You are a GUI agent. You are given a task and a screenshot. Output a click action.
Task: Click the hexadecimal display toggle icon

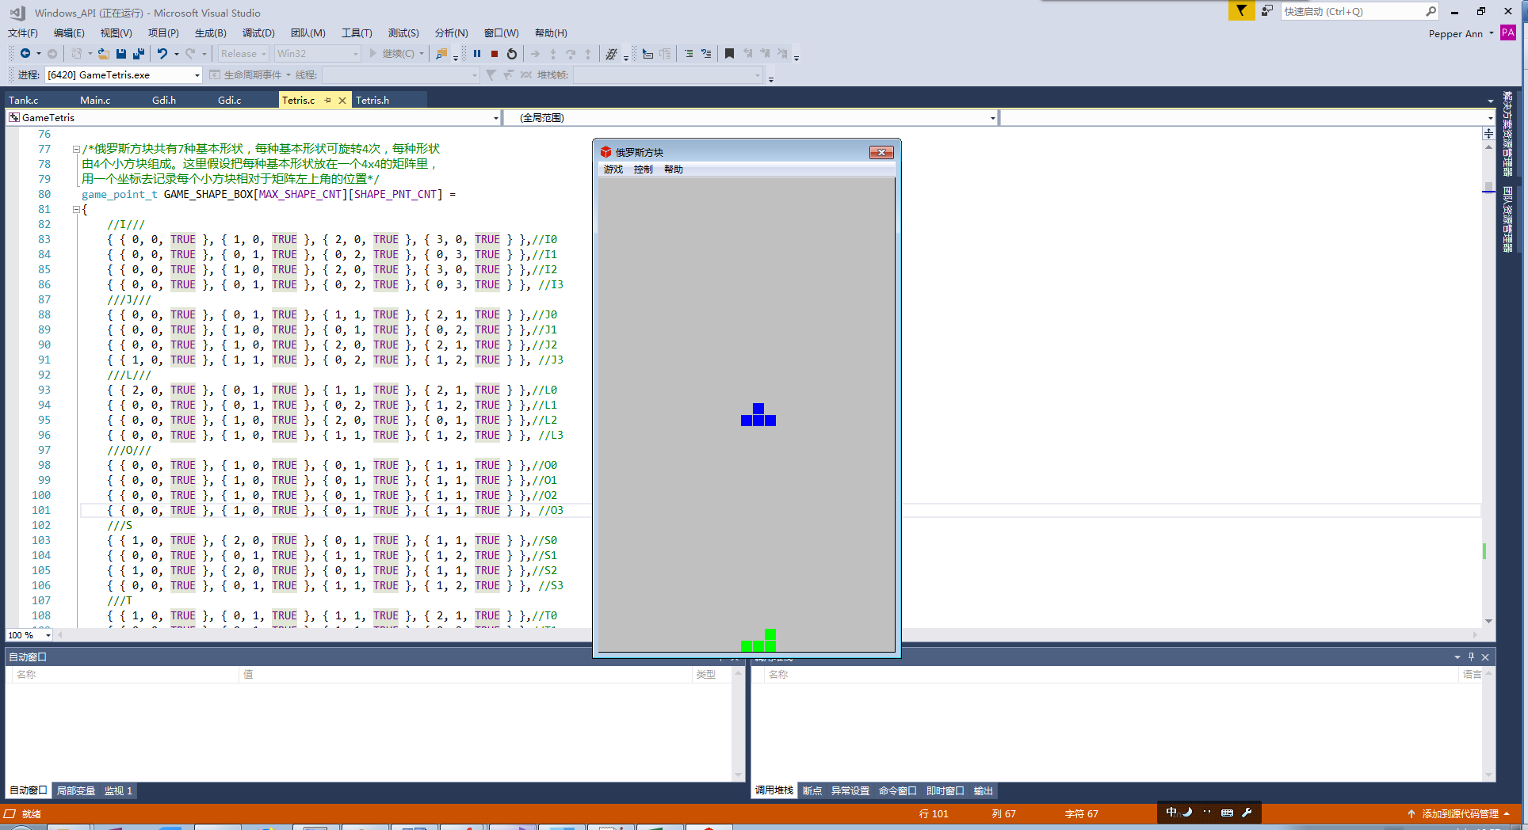click(x=611, y=54)
